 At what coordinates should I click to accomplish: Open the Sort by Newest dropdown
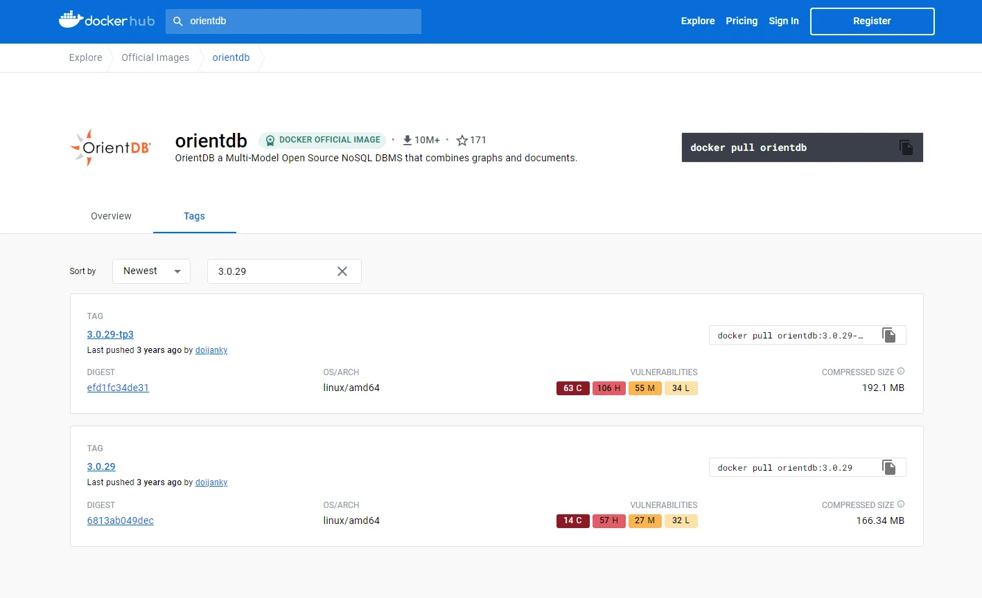tap(151, 271)
